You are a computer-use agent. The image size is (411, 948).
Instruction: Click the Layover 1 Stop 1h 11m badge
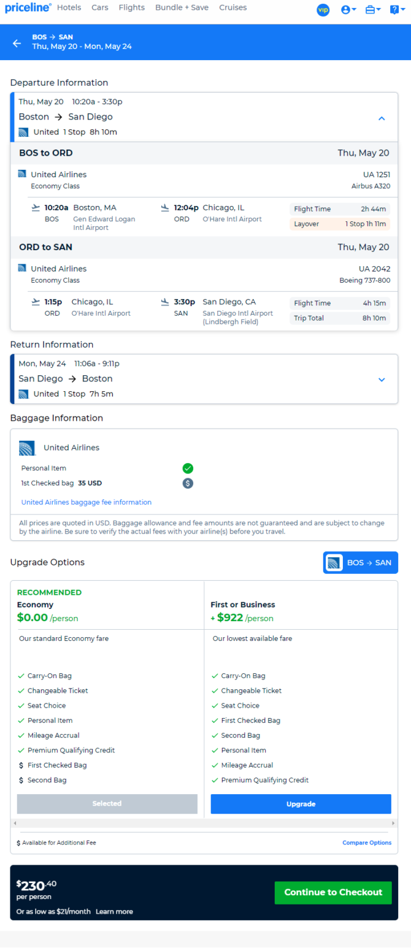tap(340, 224)
